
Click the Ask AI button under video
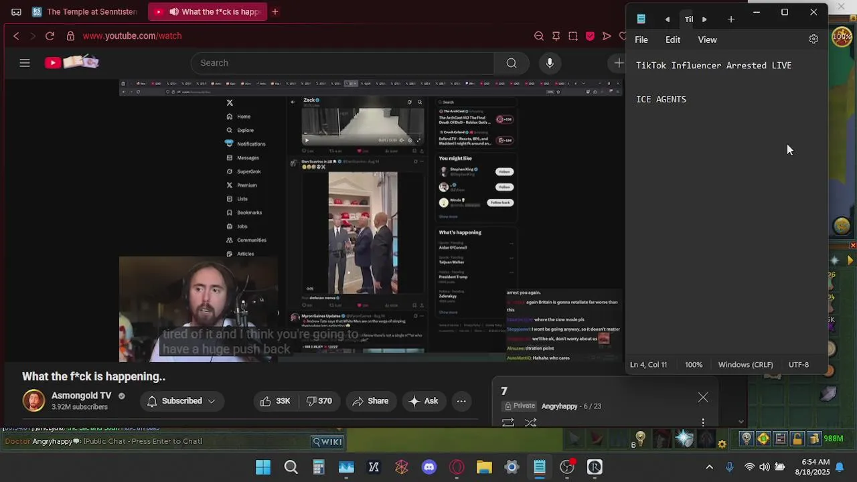pos(423,401)
